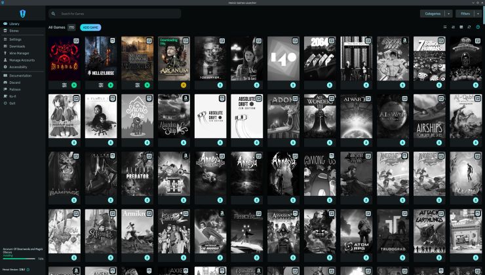Play Diablo using its green play icon
The width and height of the screenshot is (485, 275).
click(73, 85)
